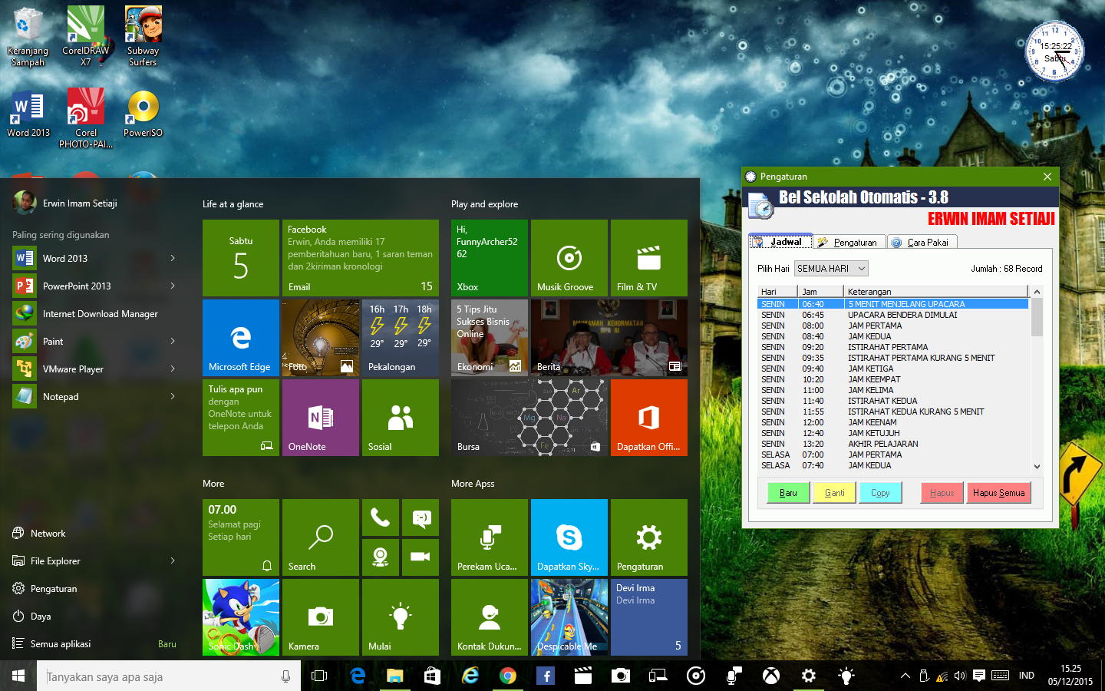Open the Facebook Email tile

[360, 258]
